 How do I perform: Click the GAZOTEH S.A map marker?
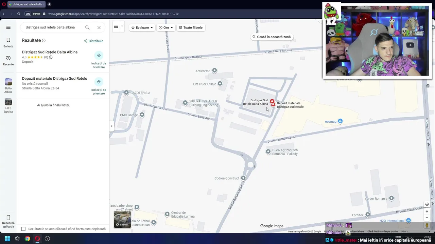(x=126, y=93)
